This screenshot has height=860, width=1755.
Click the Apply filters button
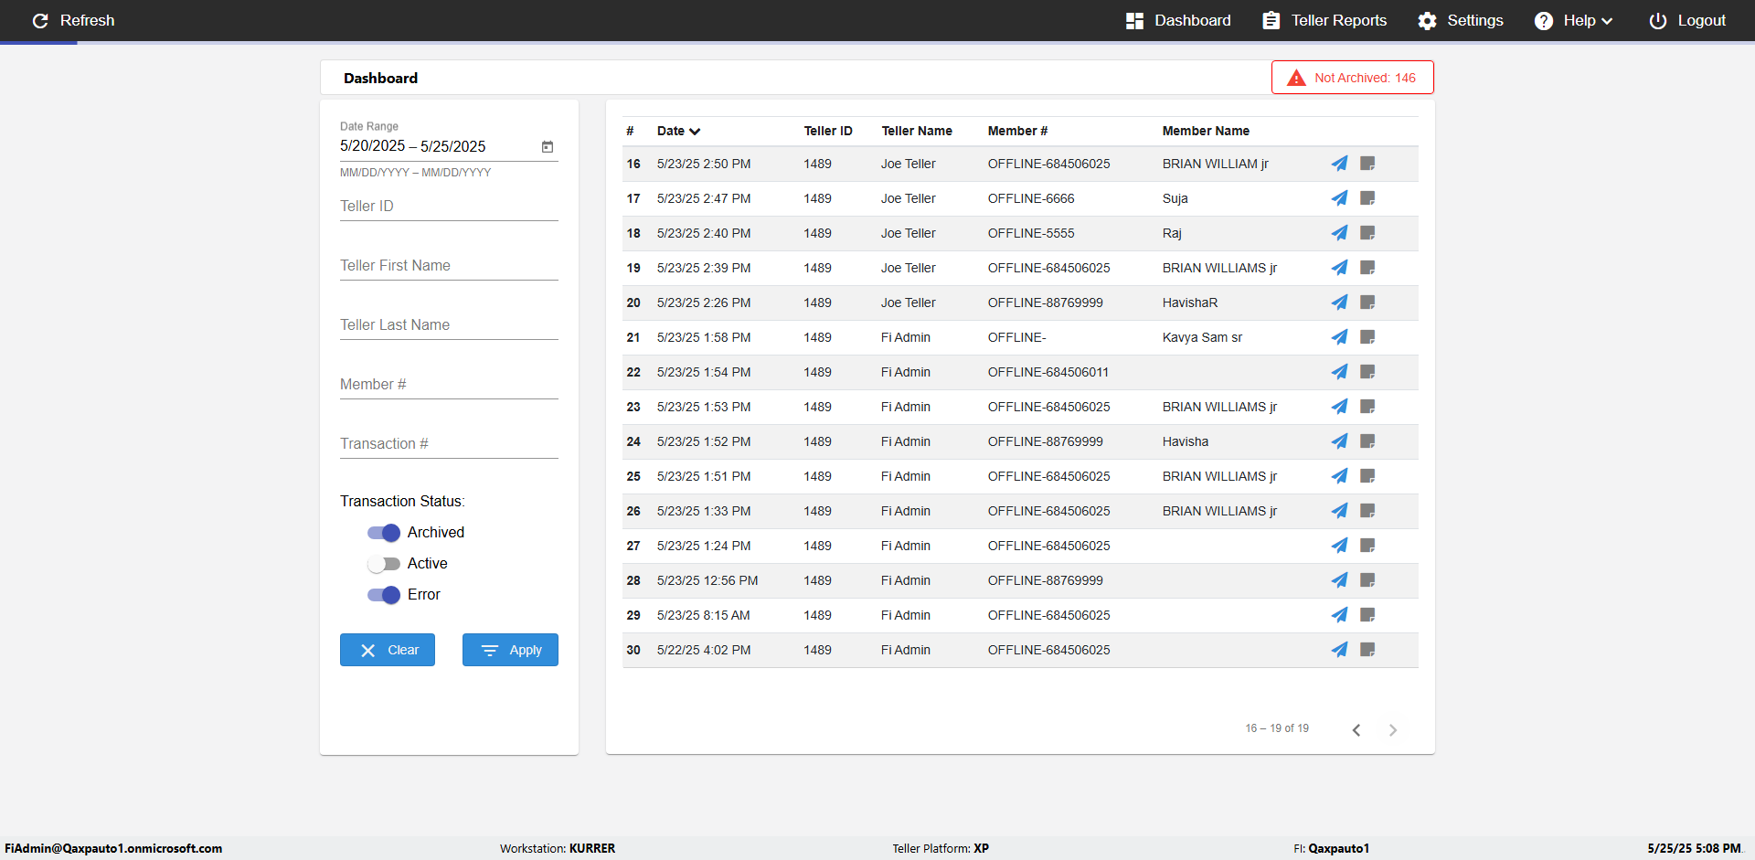[x=510, y=650]
